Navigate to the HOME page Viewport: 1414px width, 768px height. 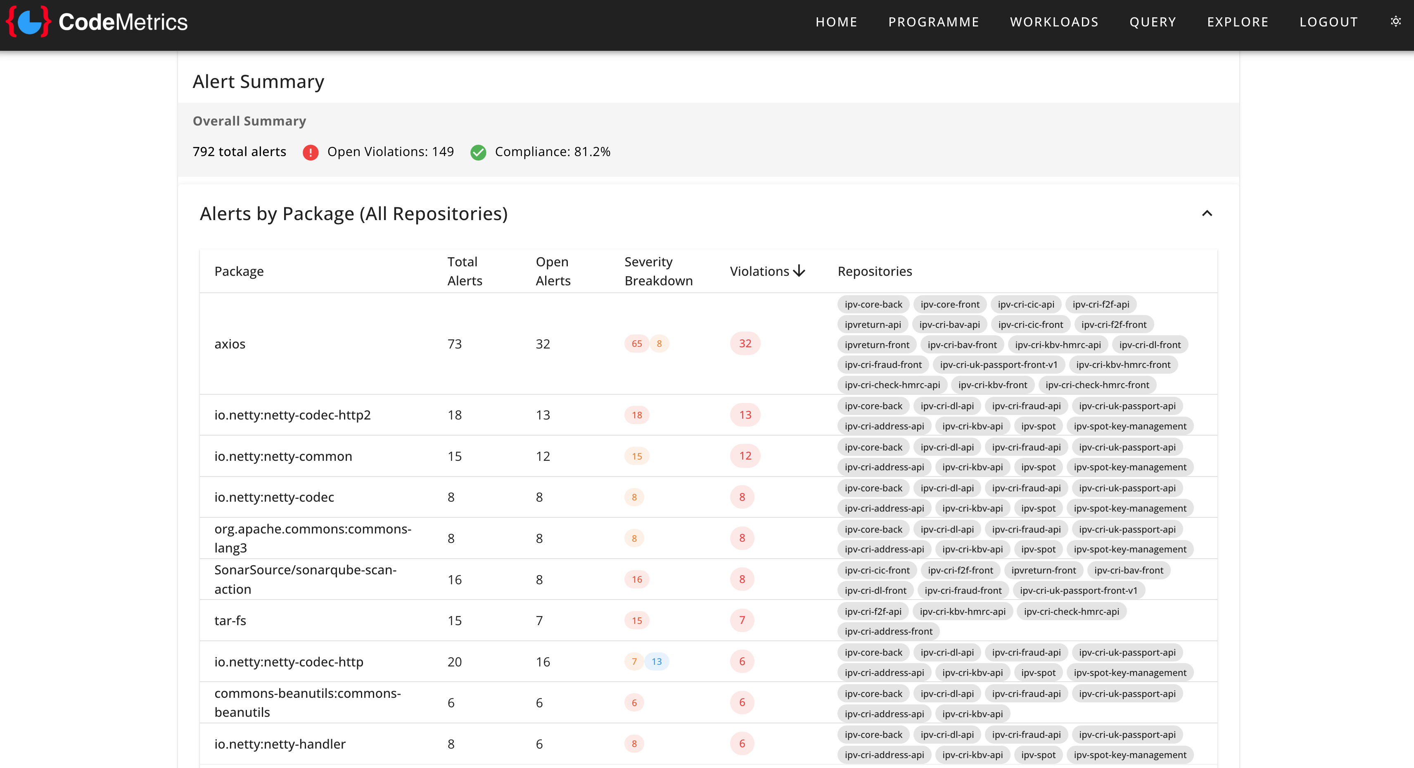[836, 22]
